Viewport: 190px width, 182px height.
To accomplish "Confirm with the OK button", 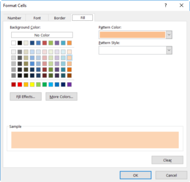I will click(136, 175).
